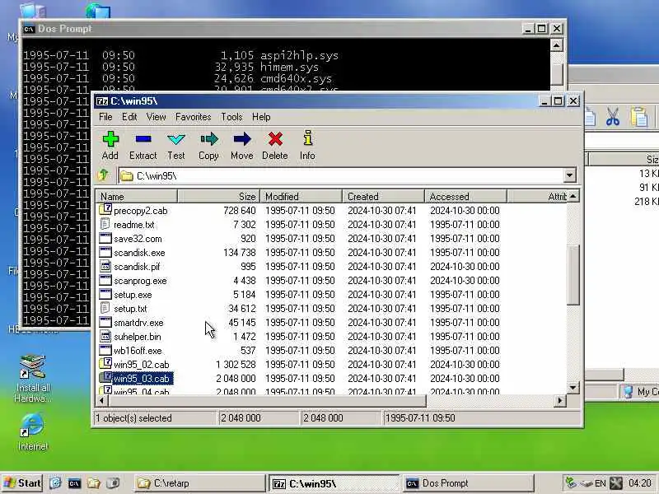Open the File menu
The image size is (659, 494).
click(105, 117)
